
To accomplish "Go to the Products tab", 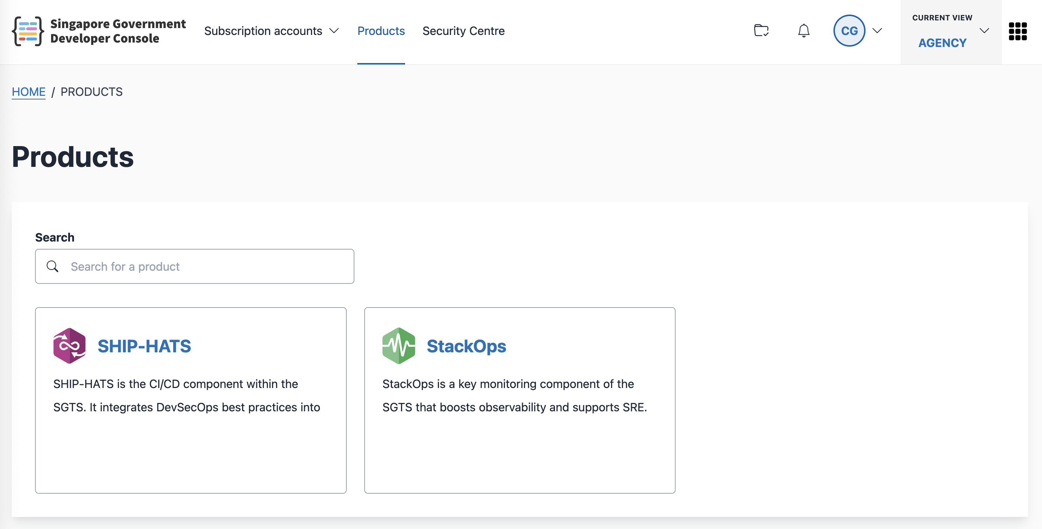I will click(x=381, y=31).
